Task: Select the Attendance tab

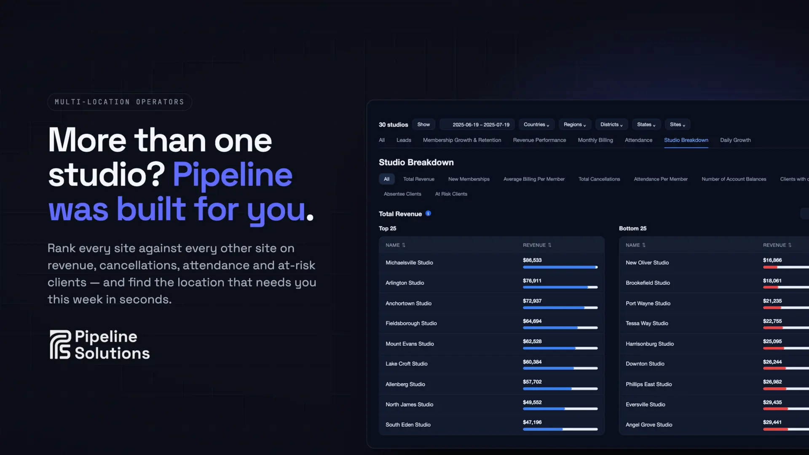Action: tap(638, 140)
